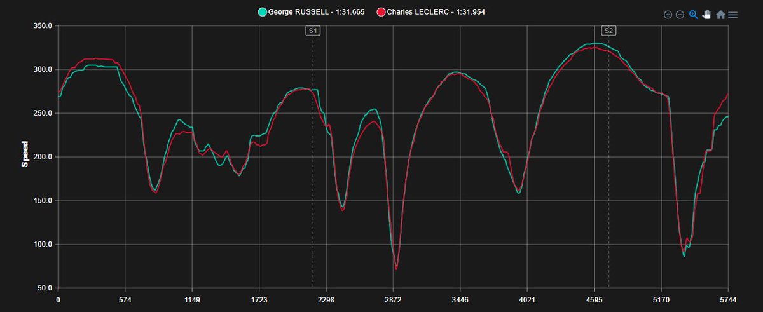Click the 300.0 y-axis label

point(41,69)
